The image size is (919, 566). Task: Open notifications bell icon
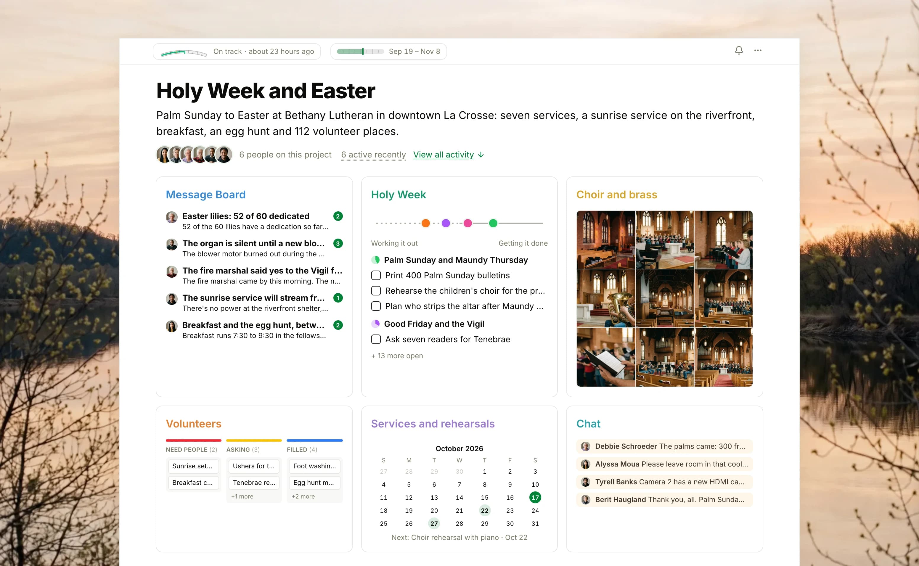pyautogui.click(x=739, y=51)
